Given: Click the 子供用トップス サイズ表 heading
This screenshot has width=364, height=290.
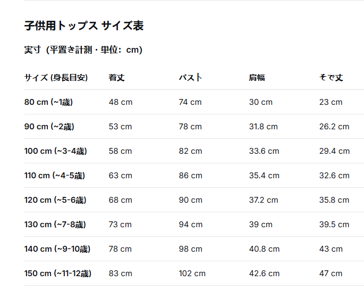Looking at the screenshot, I should point(84,26).
